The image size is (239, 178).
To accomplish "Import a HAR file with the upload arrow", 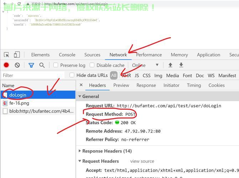I will (170, 65).
